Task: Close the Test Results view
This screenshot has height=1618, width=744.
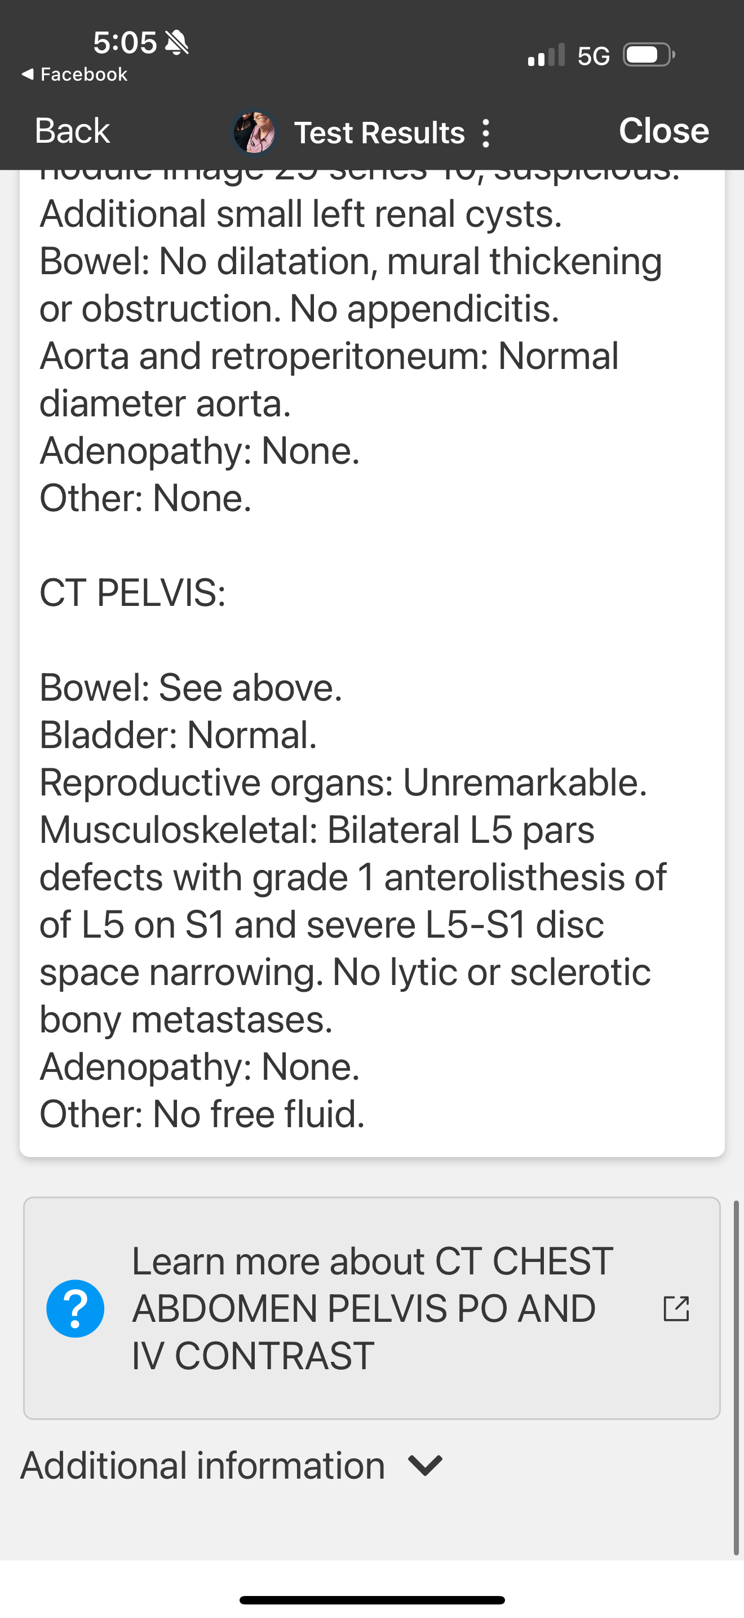Action: 663,131
